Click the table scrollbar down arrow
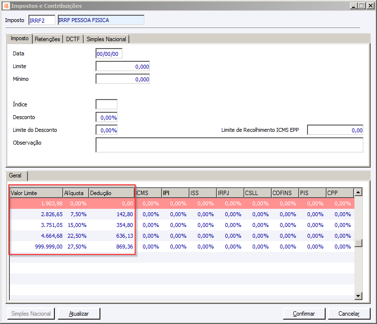 358,296
